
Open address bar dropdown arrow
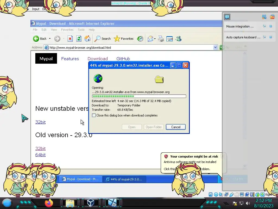[x=215, y=47]
